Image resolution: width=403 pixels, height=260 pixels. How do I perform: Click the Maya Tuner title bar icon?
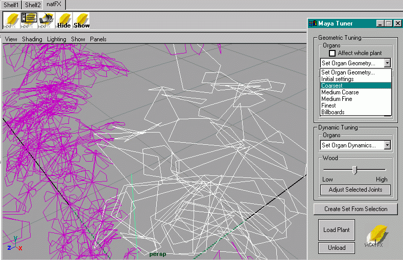coord(313,23)
